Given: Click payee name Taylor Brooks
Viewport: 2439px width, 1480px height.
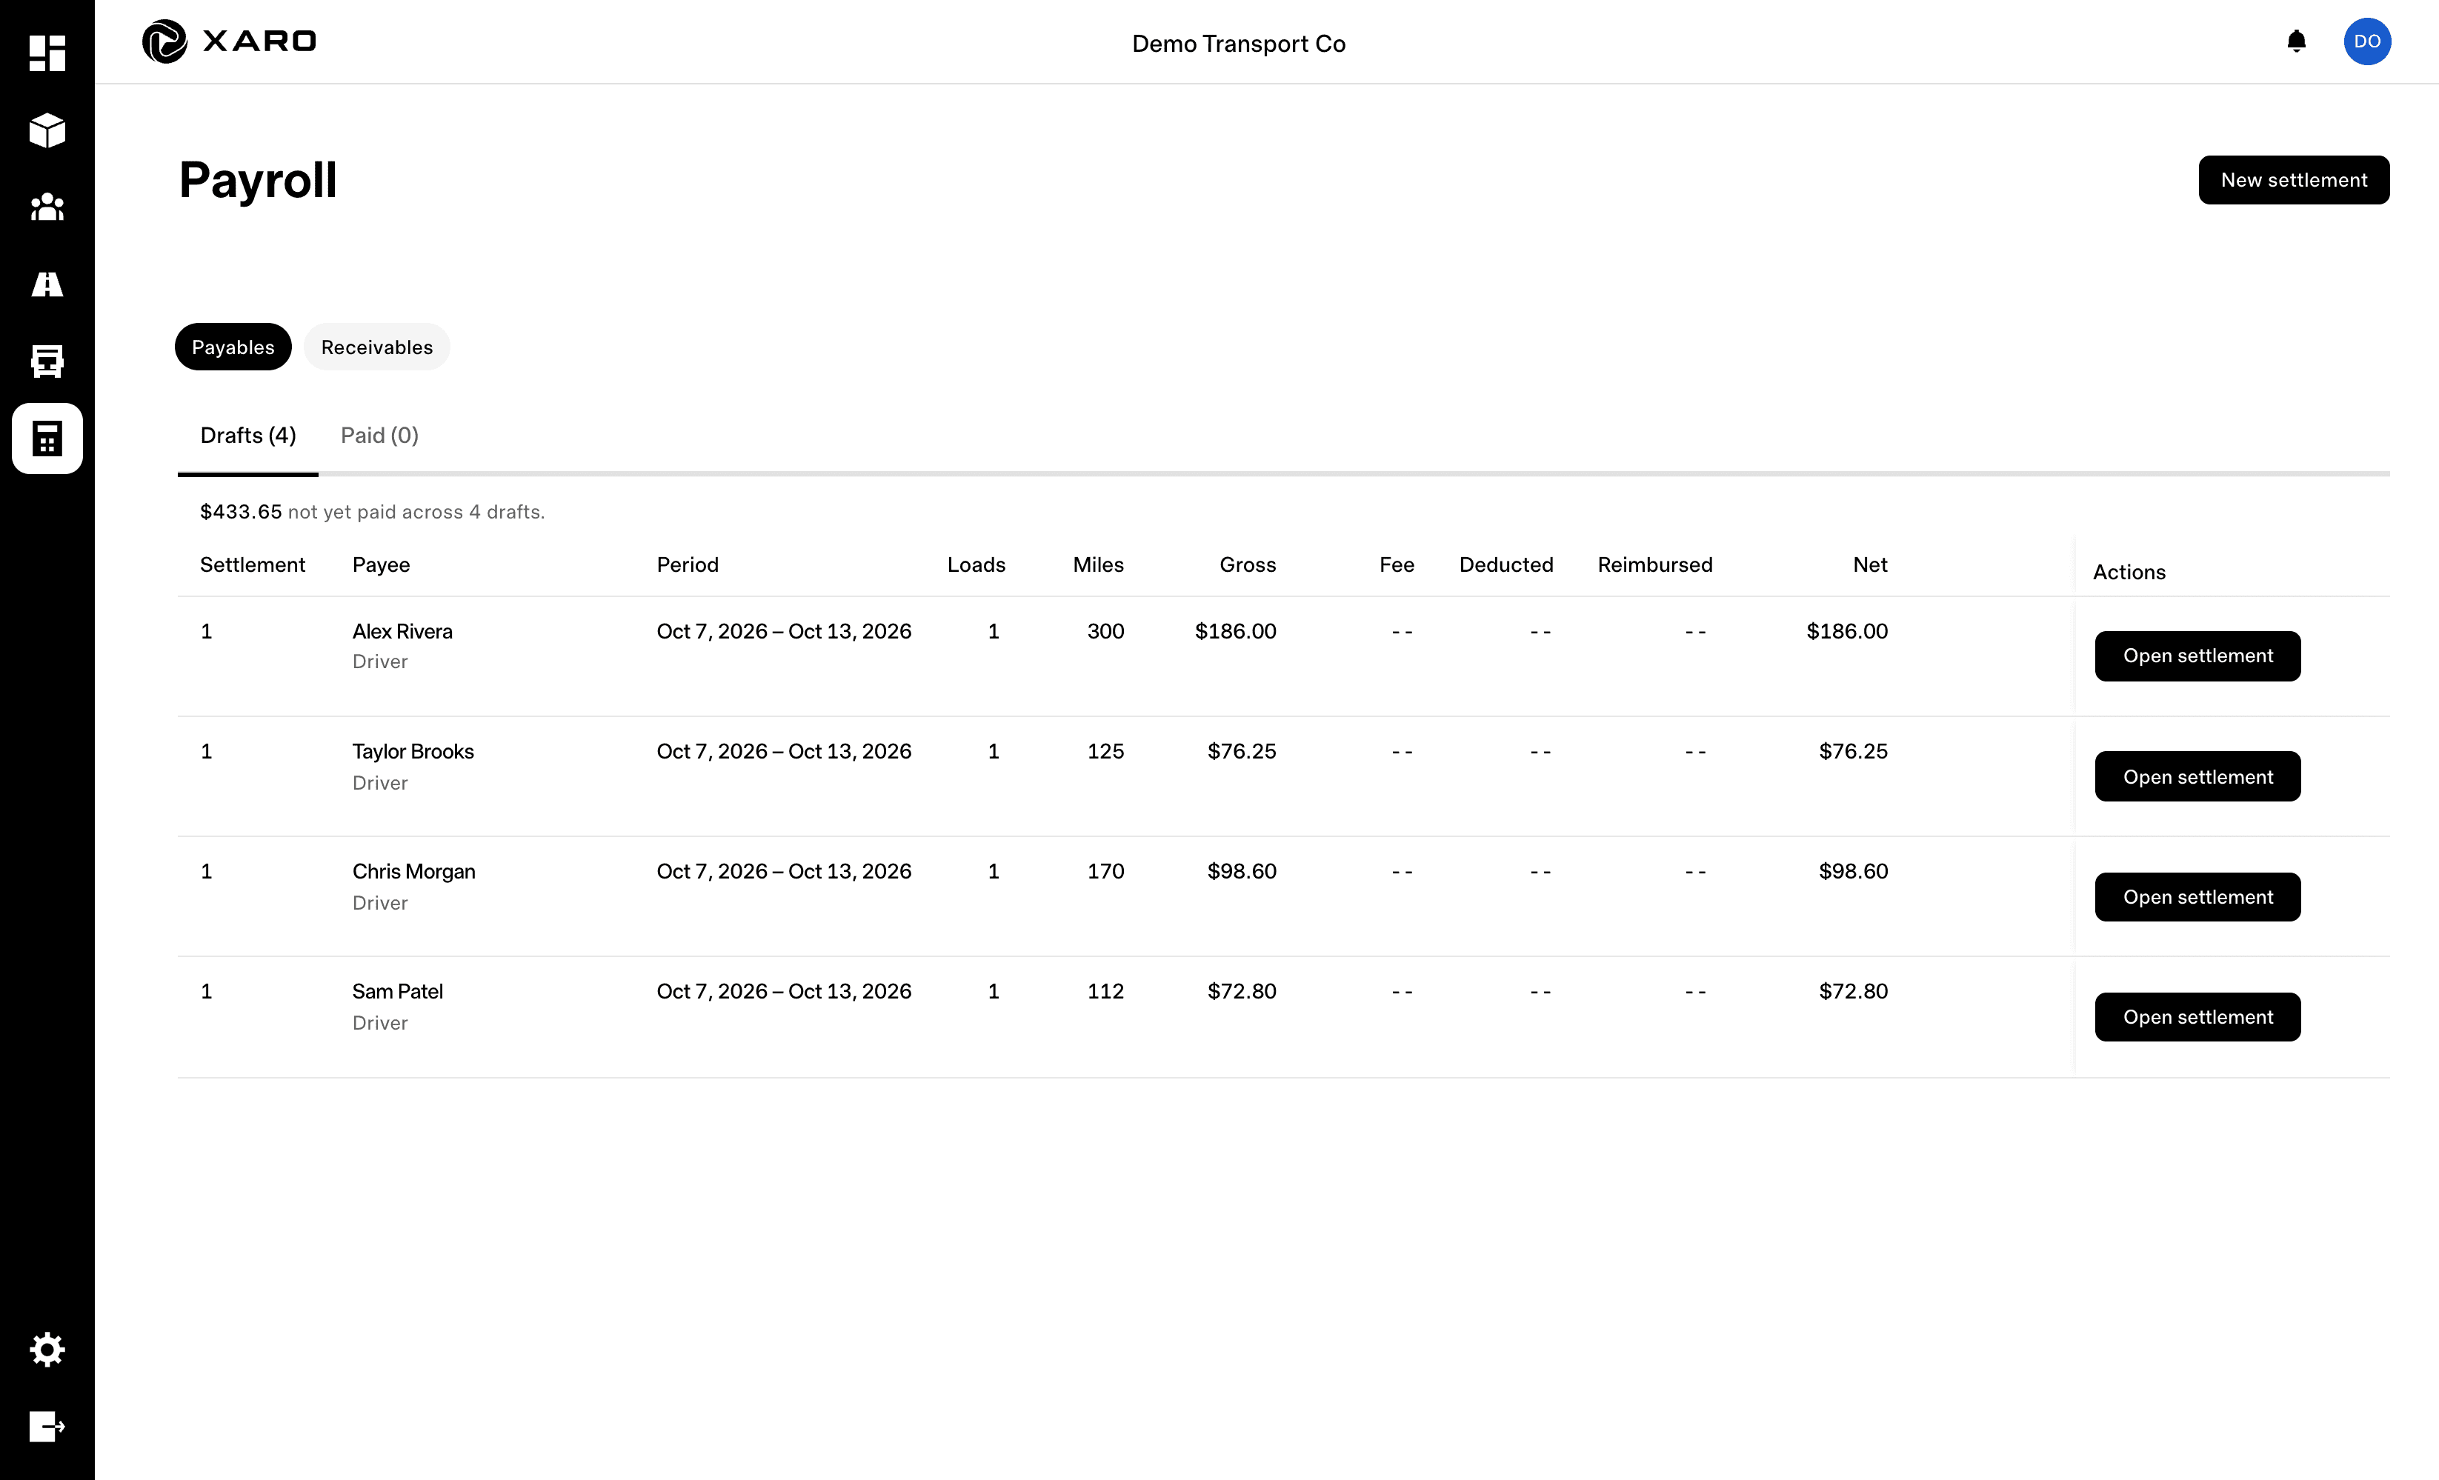Looking at the screenshot, I should (413, 751).
